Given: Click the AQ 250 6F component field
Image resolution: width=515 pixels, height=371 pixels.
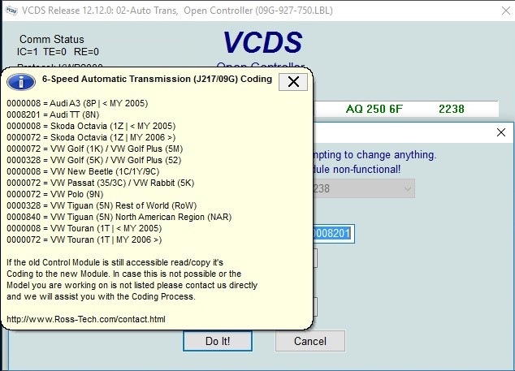Looking at the screenshot, I should 374,109.
